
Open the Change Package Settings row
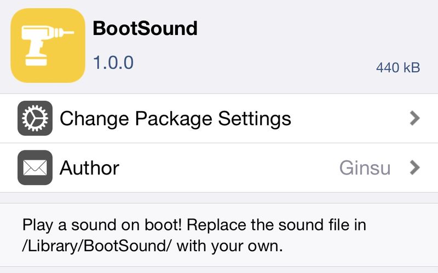[219, 118]
